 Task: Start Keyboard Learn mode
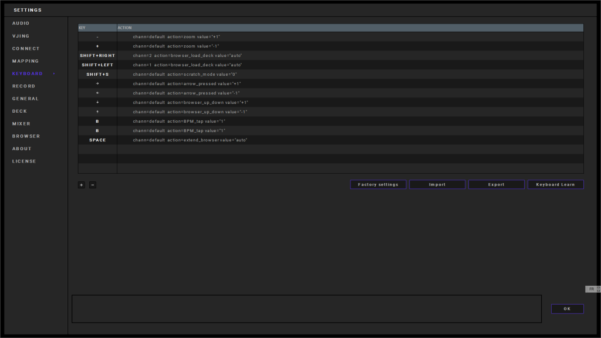[x=556, y=185]
